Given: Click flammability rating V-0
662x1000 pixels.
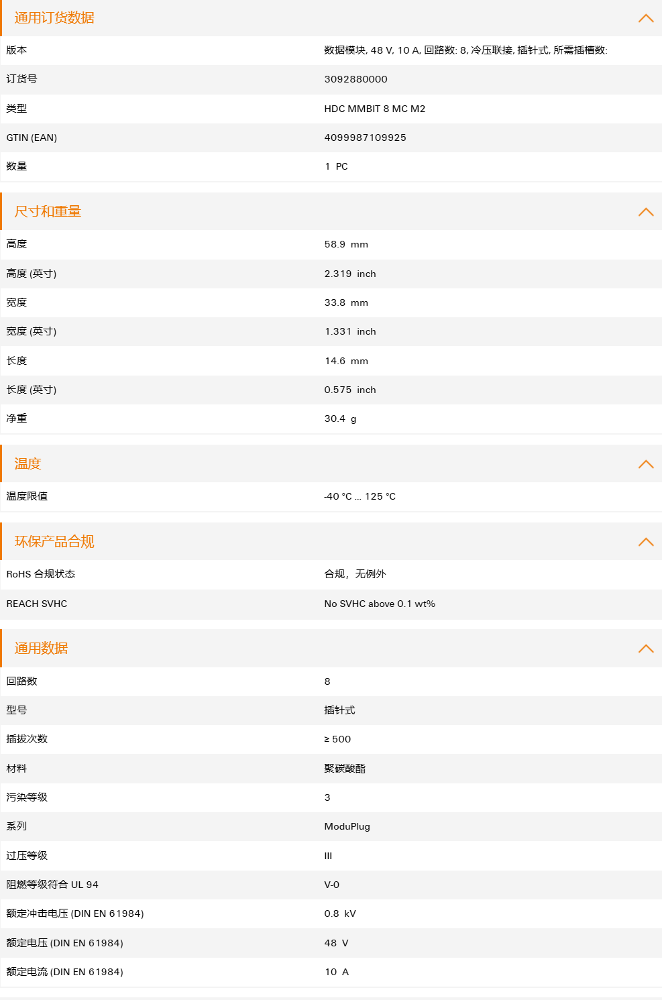Looking at the screenshot, I should pos(331,885).
